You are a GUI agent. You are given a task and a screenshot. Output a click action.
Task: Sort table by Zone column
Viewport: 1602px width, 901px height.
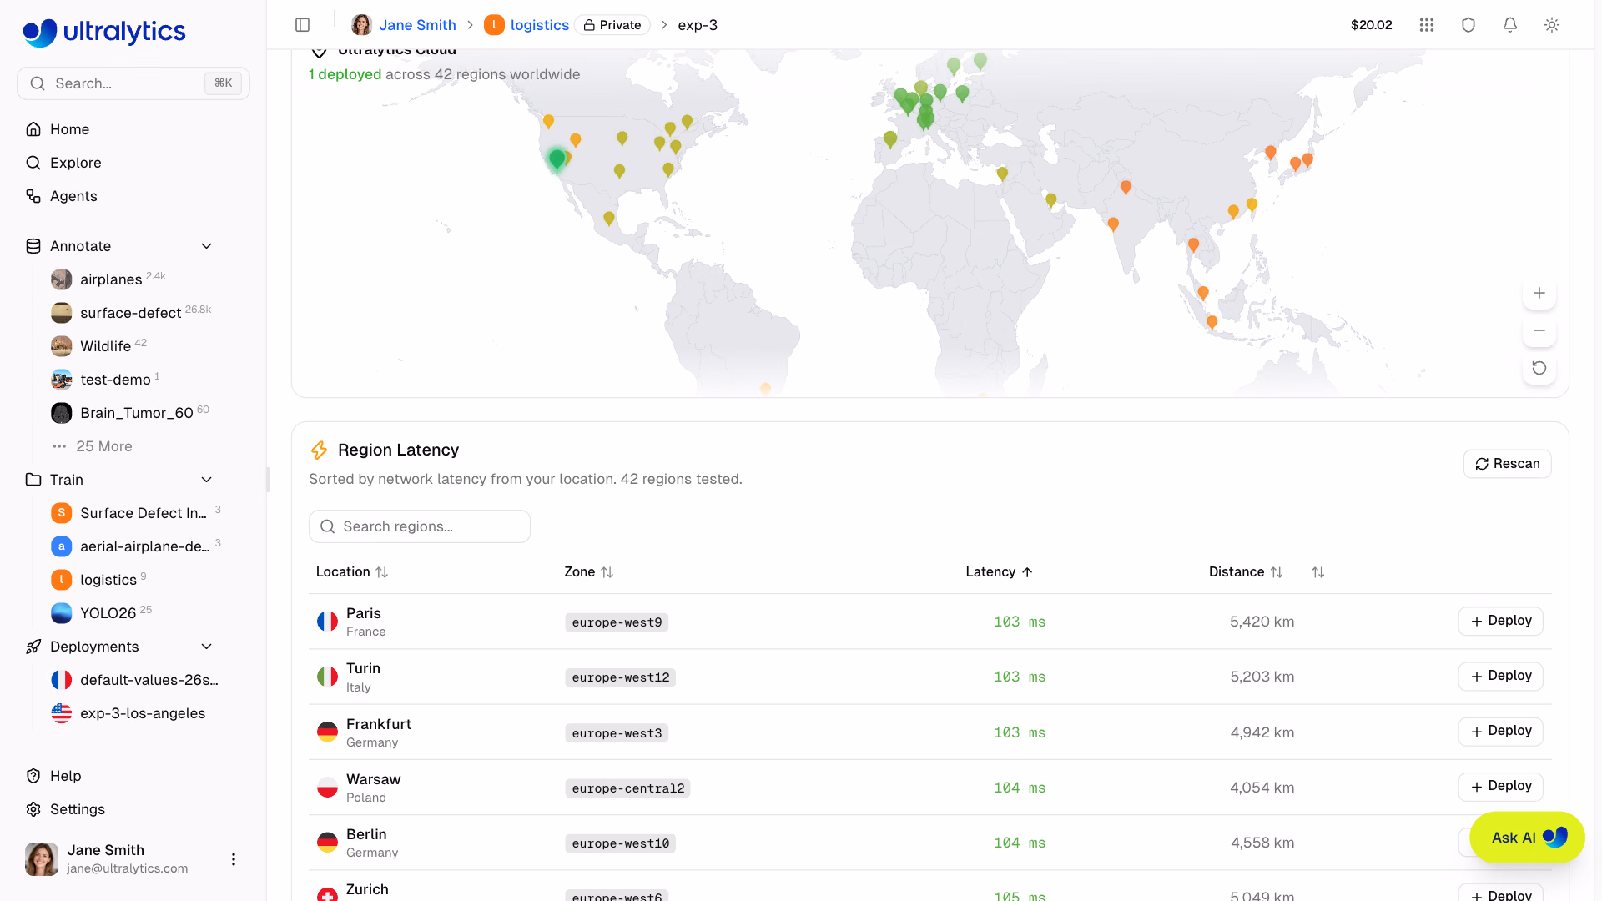click(x=589, y=572)
